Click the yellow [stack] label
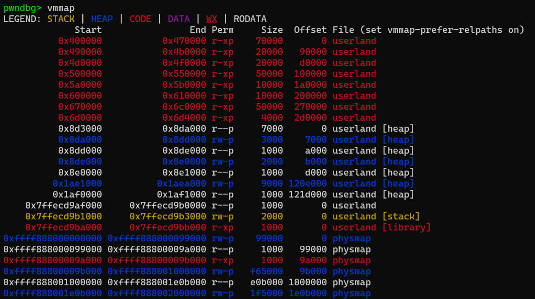 401,216
